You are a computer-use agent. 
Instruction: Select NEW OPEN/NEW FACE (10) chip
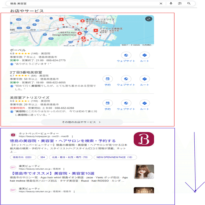pos(115,157)
